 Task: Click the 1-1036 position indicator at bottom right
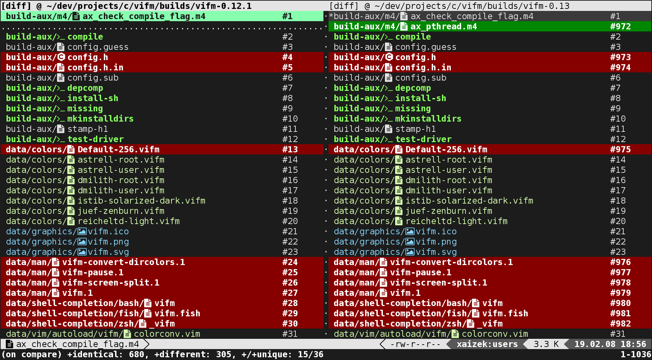tap(636, 355)
